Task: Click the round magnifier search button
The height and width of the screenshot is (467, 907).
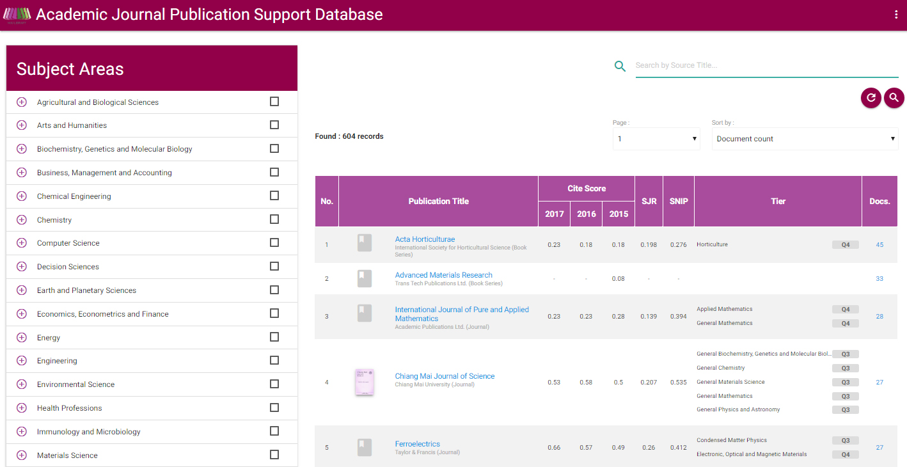Action: point(894,98)
